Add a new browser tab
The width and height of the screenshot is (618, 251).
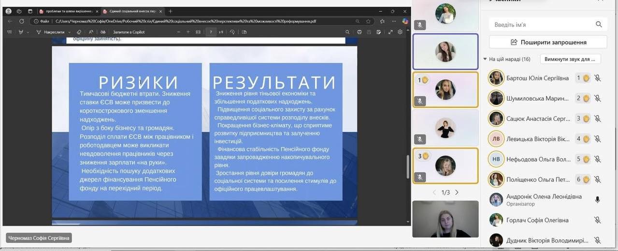coord(170,11)
